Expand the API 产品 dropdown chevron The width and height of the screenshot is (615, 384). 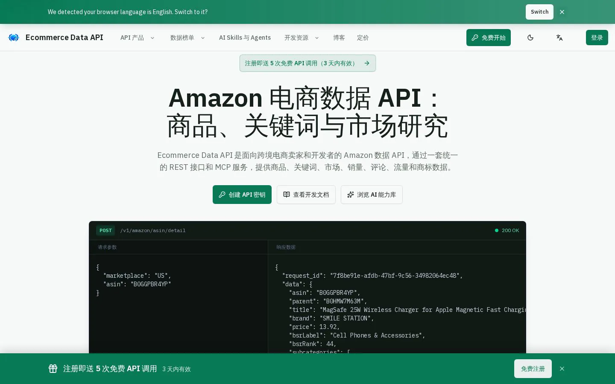(152, 38)
